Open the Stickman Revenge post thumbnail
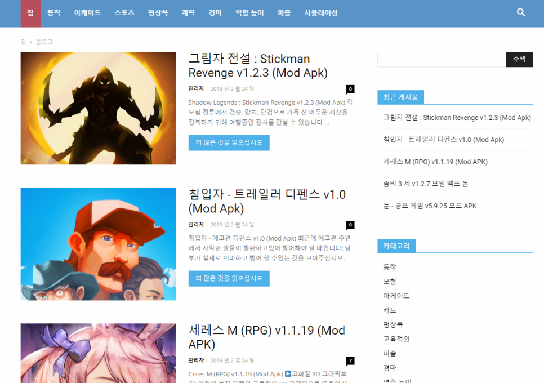The width and height of the screenshot is (544, 383). click(98, 108)
